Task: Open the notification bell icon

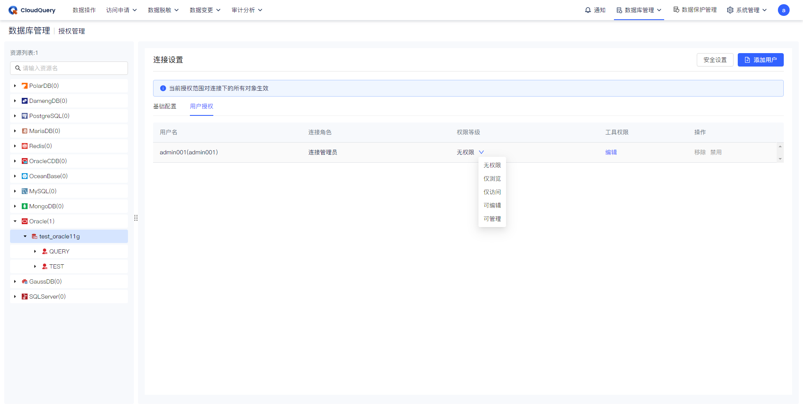Action: pos(588,10)
